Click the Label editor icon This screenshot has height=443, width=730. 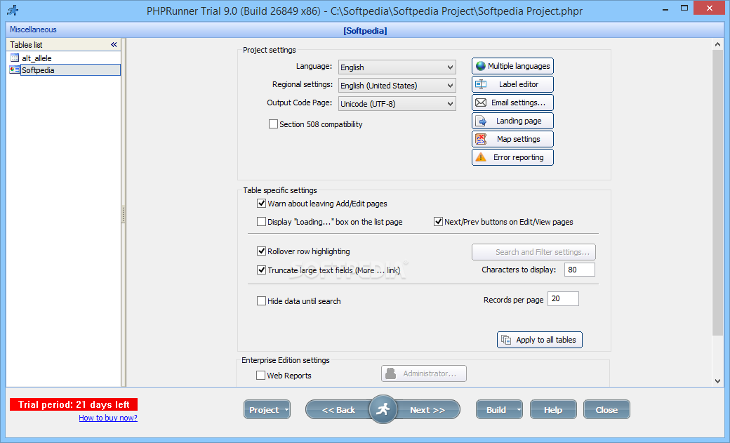point(481,84)
